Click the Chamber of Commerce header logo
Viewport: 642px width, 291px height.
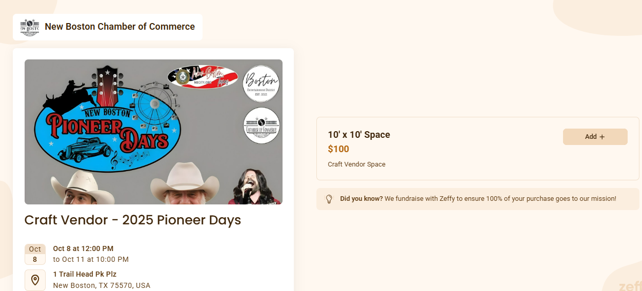[30, 27]
